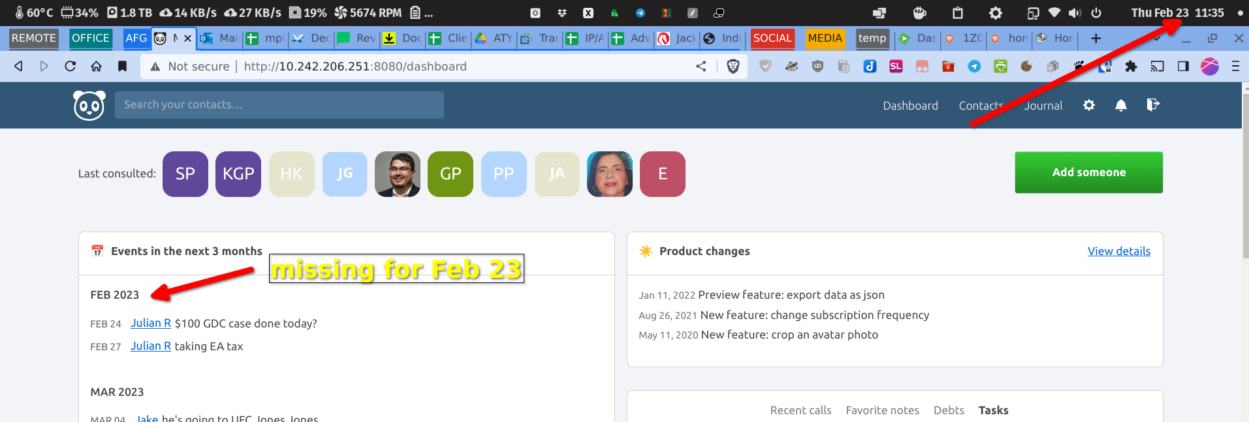Switch to the Jack tab
The width and height of the screenshot is (1249, 422).
click(676, 38)
